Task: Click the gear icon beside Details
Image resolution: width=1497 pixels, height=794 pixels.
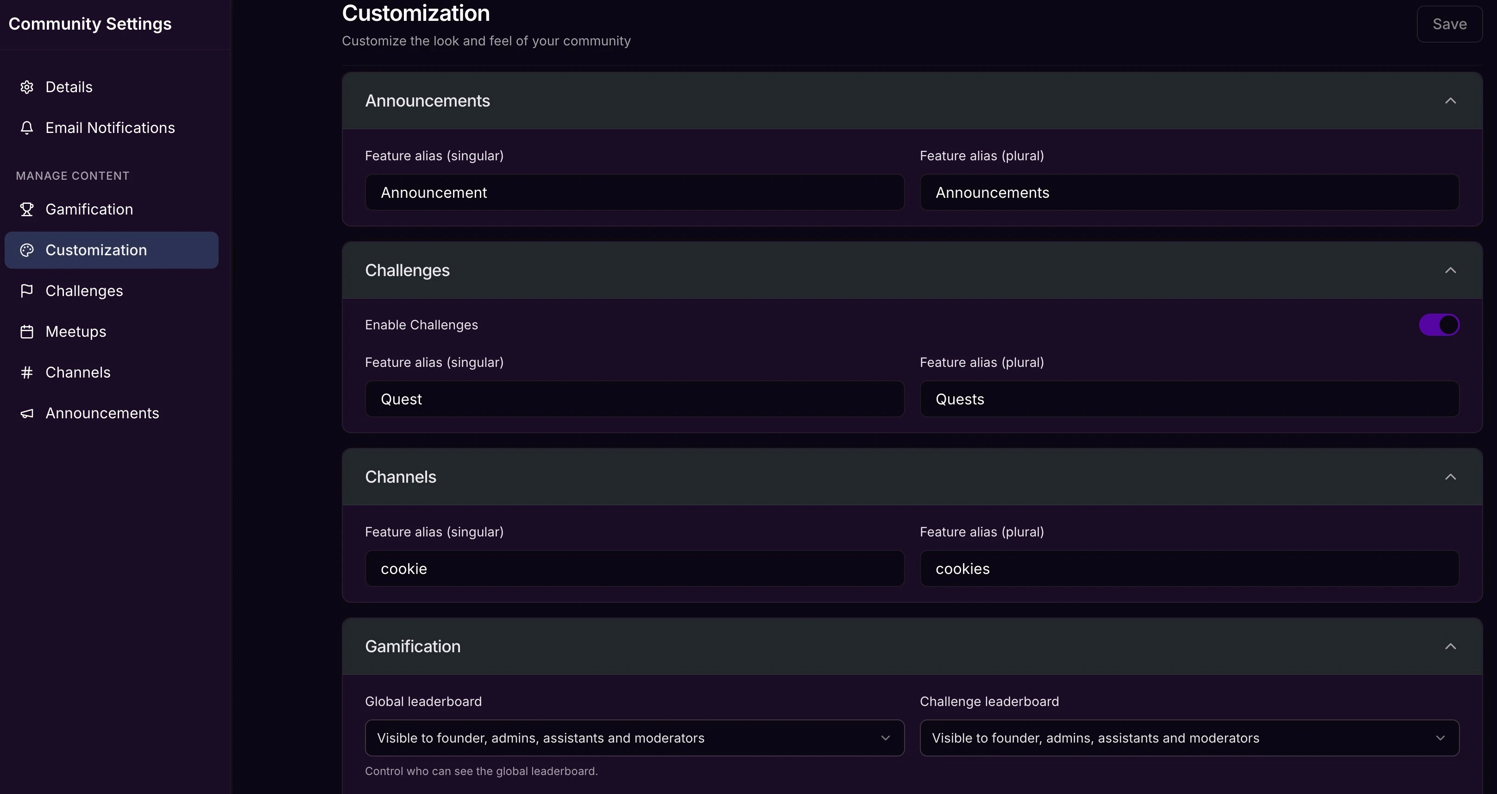Action: coord(27,87)
